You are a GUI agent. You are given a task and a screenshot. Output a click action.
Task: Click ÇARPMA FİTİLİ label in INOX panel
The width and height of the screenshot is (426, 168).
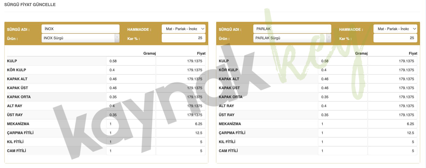pos(20,133)
